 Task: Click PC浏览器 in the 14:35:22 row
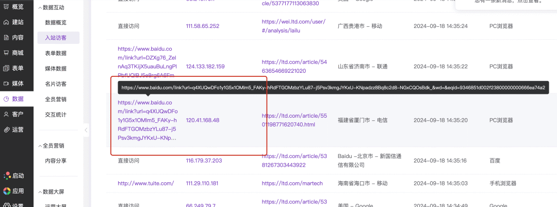[x=501, y=67]
